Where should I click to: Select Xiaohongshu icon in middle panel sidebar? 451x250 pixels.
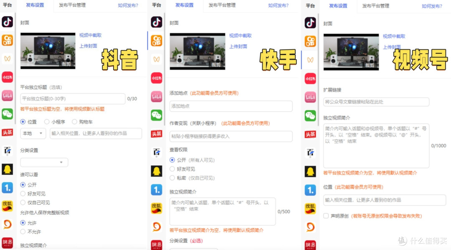157,78
